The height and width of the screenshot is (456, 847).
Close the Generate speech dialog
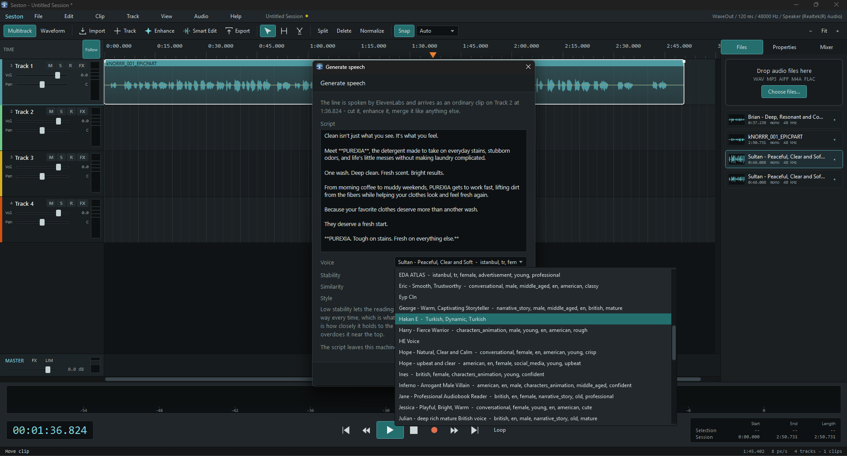coord(528,67)
